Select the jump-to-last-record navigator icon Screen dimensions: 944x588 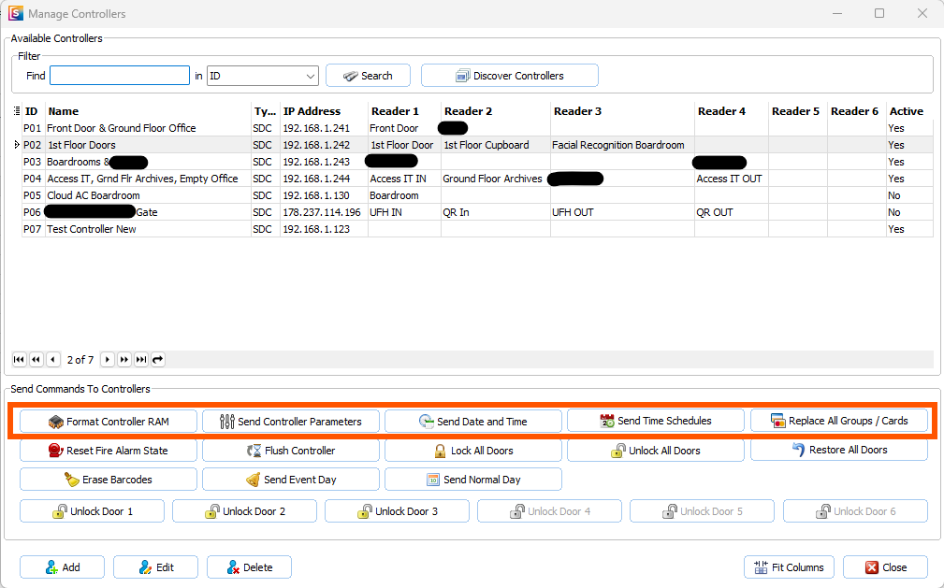142,359
